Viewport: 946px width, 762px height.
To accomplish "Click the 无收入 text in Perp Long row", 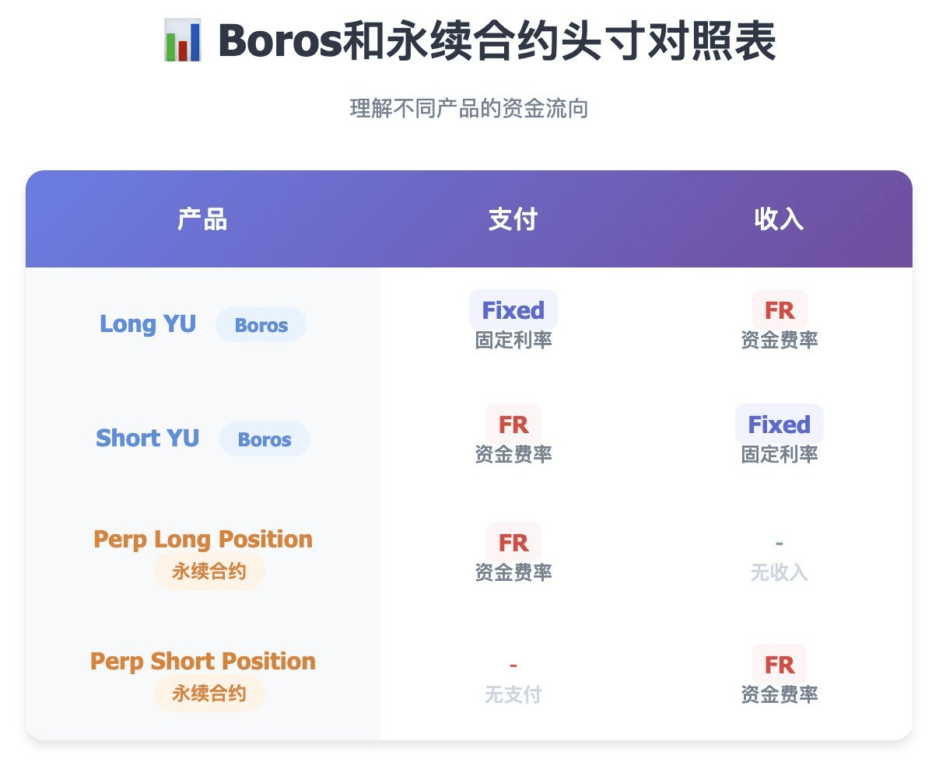I will pyautogui.click(x=780, y=573).
